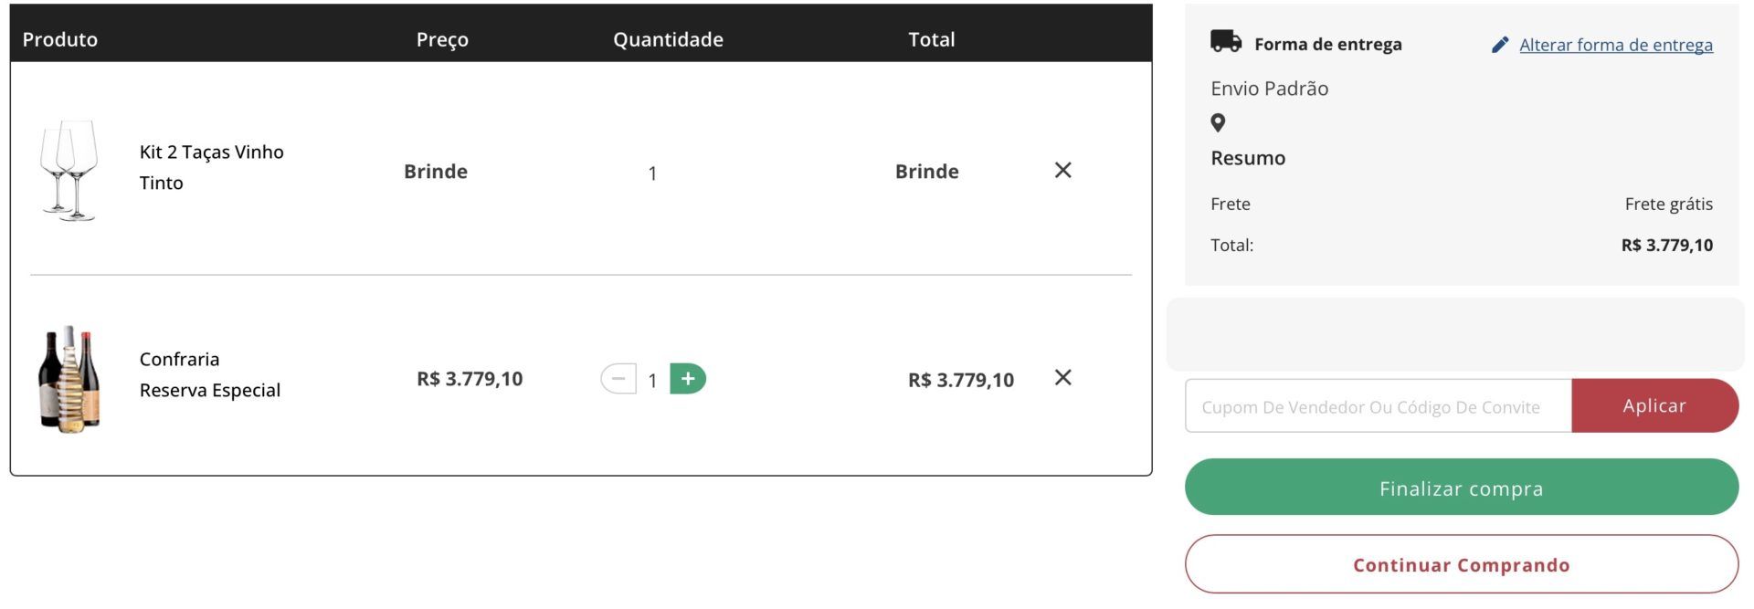
Task: Remove Confraria Reserva Especial from cart
Action: (x=1062, y=378)
